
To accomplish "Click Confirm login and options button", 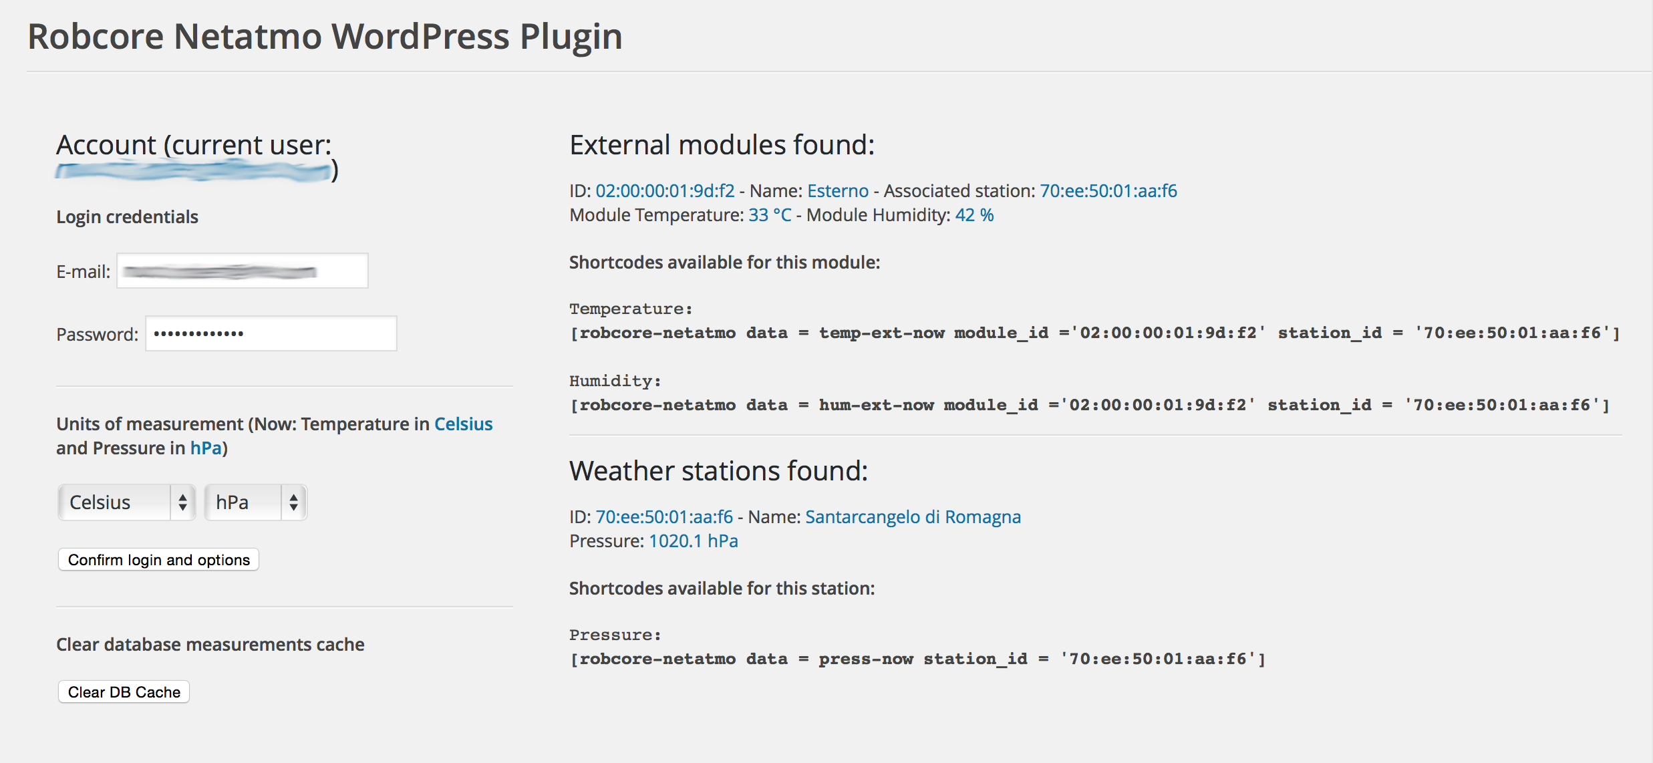I will tap(158, 560).
